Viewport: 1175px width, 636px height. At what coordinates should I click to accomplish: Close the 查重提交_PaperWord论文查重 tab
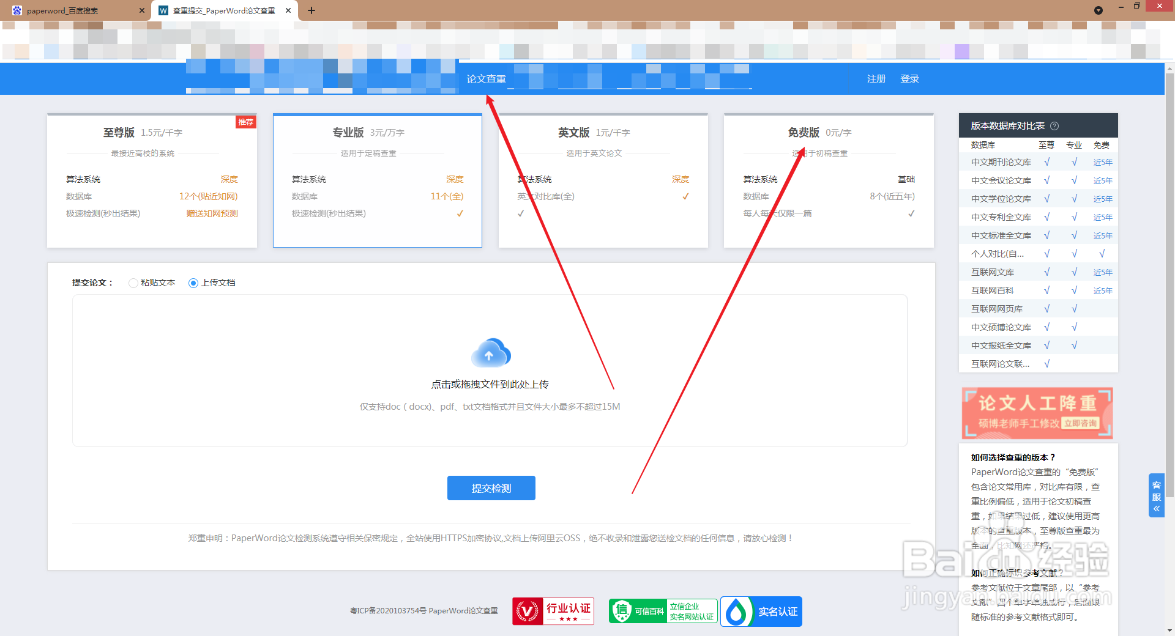(288, 10)
